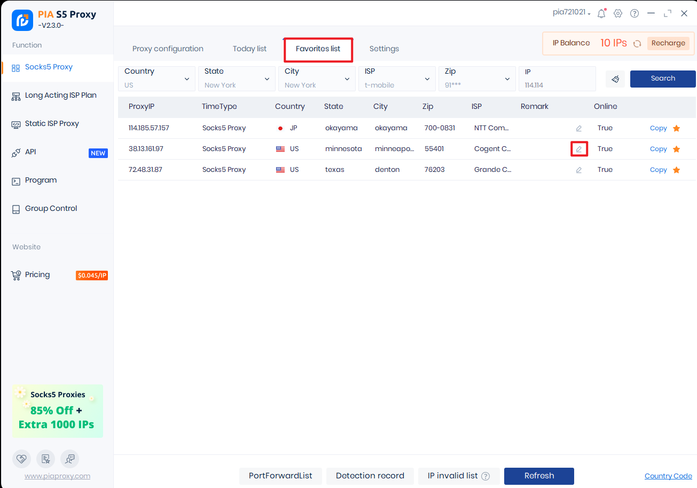Click the clear filters broom icon

[615, 79]
